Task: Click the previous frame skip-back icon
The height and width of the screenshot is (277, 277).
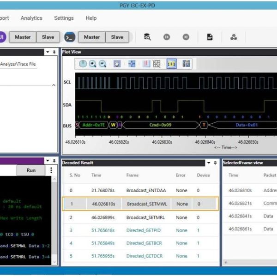Action: click(167, 37)
